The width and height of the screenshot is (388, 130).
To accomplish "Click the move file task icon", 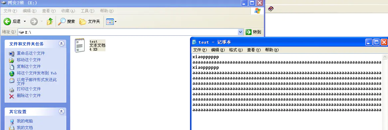I will point(12,60).
